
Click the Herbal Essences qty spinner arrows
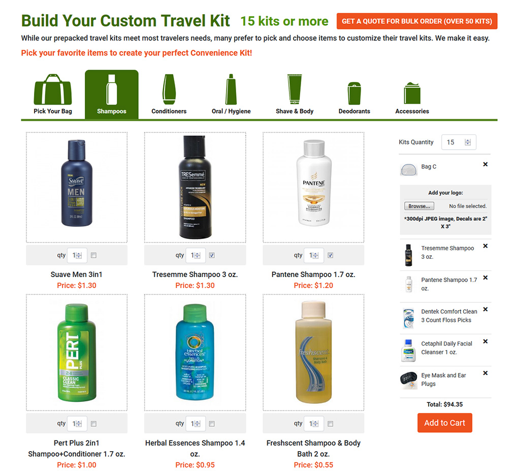pos(197,424)
